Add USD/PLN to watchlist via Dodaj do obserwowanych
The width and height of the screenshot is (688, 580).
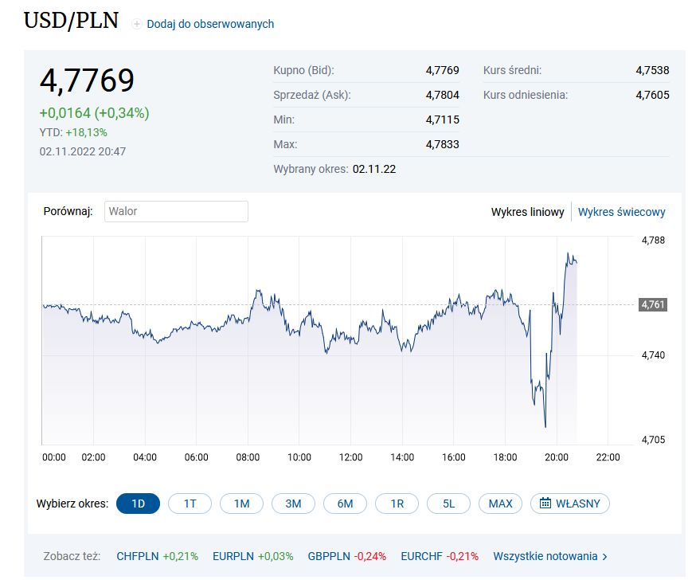[209, 24]
